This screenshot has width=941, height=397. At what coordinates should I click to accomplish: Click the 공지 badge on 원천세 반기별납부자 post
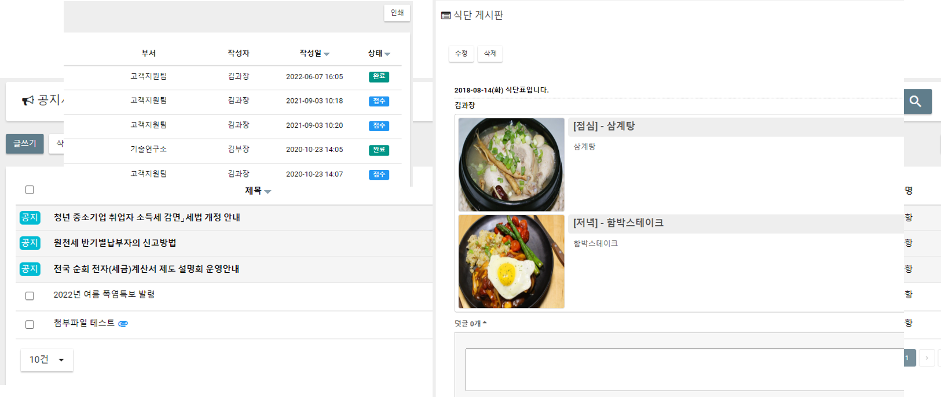point(30,243)
